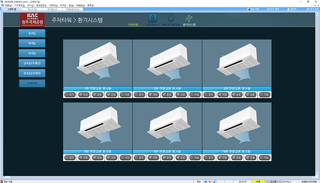Viewport: 320px width, 183px height.
Task: Set unit 3번 ventilator to 중풍
Action: (237, 95)
